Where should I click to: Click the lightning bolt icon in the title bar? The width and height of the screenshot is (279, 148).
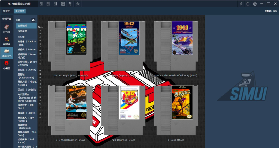241,4
